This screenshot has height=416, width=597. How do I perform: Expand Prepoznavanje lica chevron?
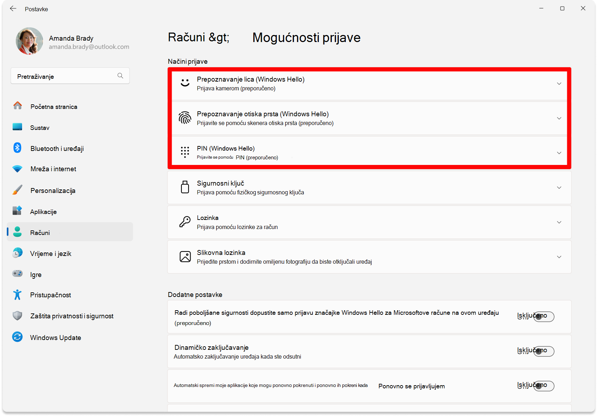[x=559, y=83]
